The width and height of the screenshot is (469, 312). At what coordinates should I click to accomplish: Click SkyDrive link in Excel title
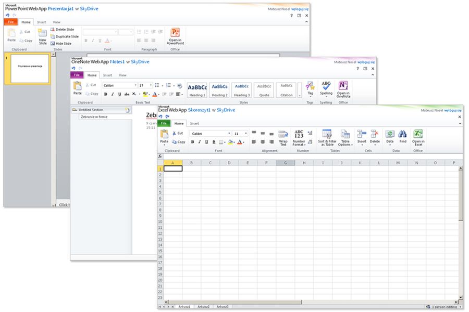tap(226, 110)
